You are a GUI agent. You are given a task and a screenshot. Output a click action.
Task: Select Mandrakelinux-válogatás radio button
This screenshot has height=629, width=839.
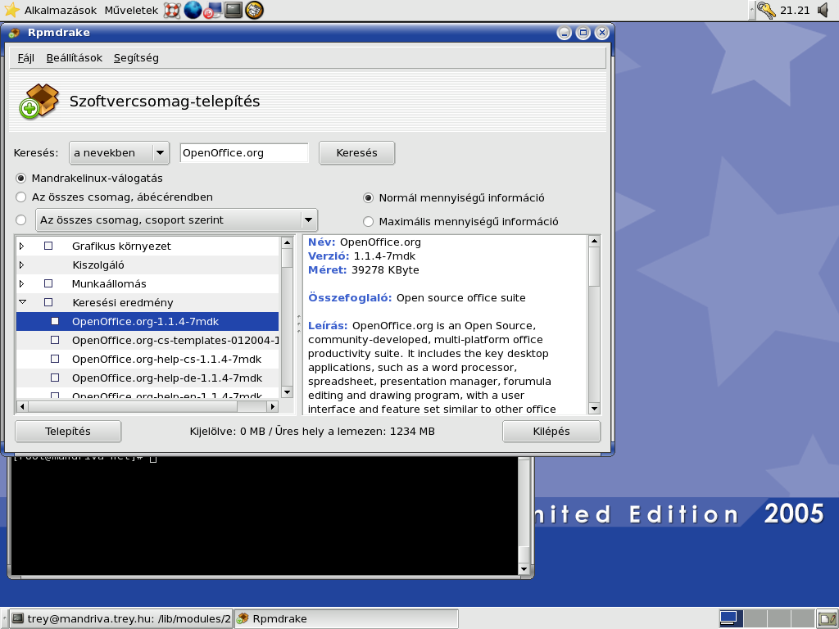click(x=20, y=178)
